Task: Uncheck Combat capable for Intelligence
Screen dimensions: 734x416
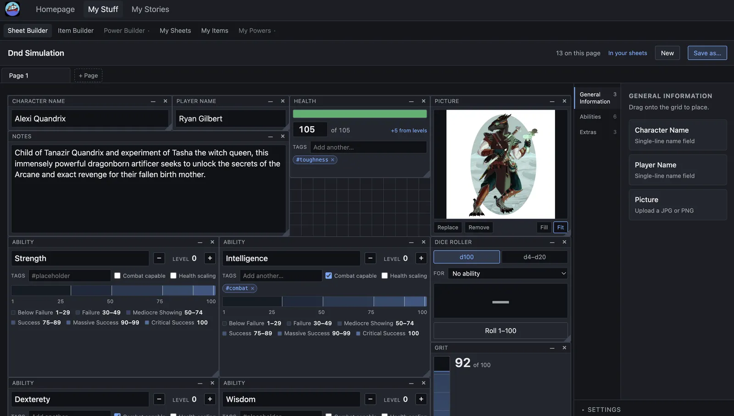Action: [x=328, y=275]
